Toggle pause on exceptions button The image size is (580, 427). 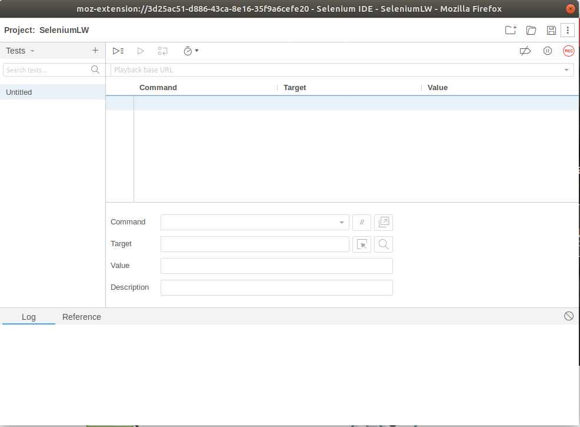(x=548, y=51)
